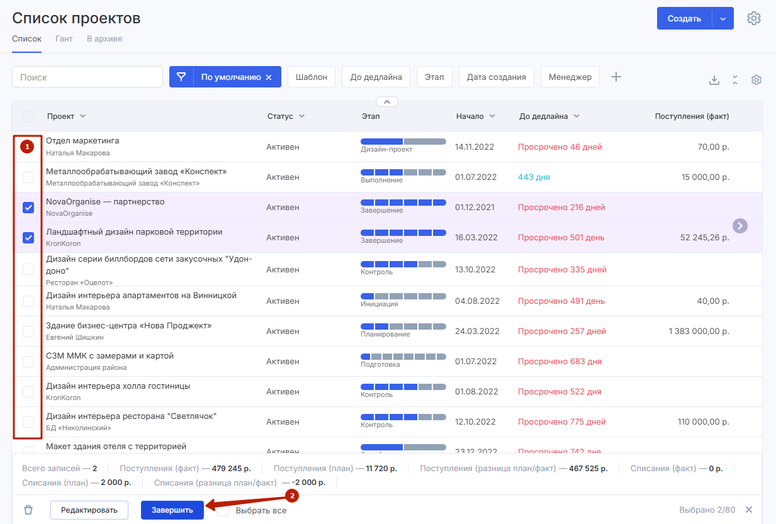Click the Инициация stage progress bar
776x524 pixels.
click(x=403, y=296)
